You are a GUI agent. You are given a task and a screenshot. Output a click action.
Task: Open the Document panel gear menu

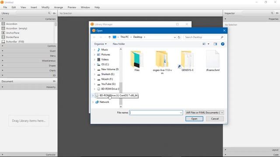(x=54, y=81)
